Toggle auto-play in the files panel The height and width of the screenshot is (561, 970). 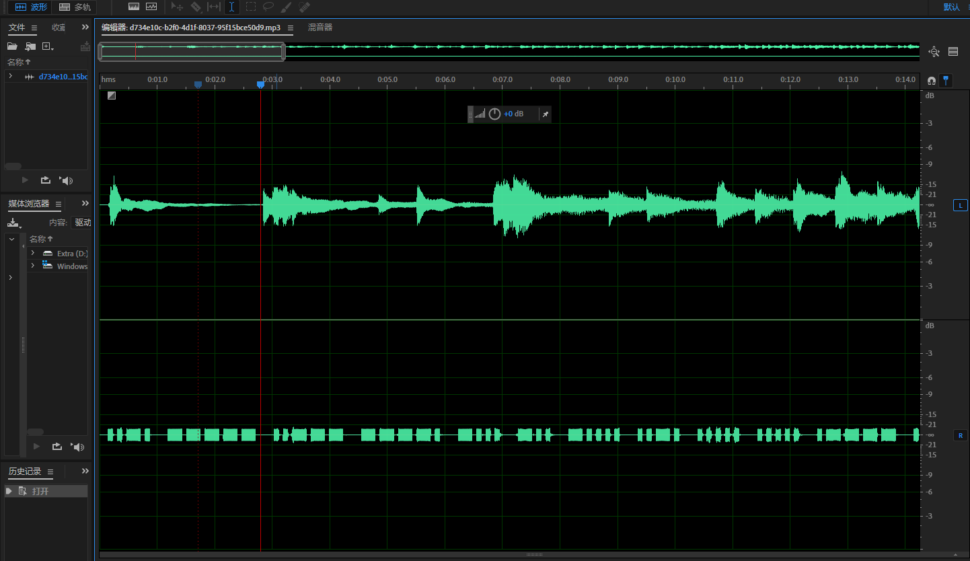pos(66,180)
